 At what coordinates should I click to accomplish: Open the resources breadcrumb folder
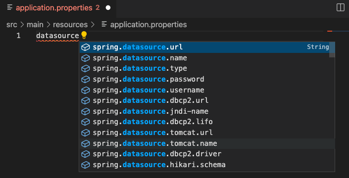coord(70,24)
